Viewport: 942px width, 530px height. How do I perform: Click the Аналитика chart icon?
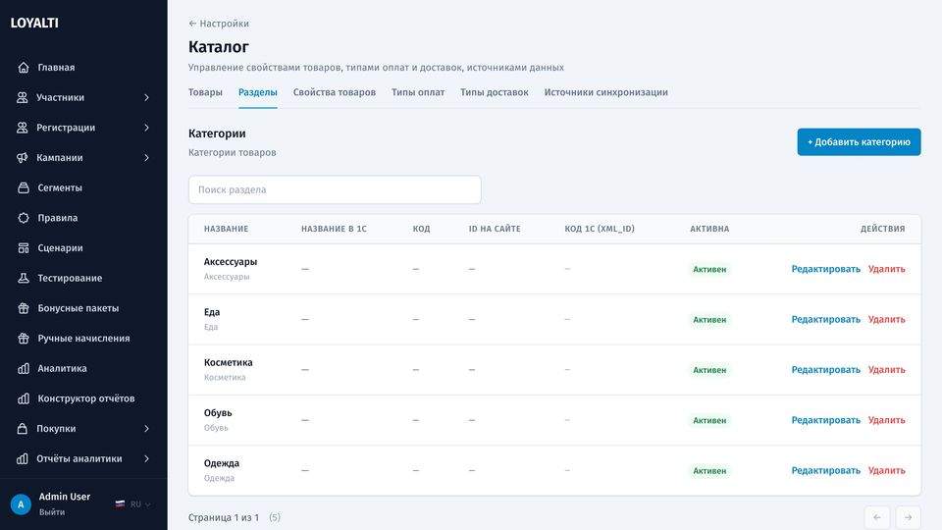[24, 368]
